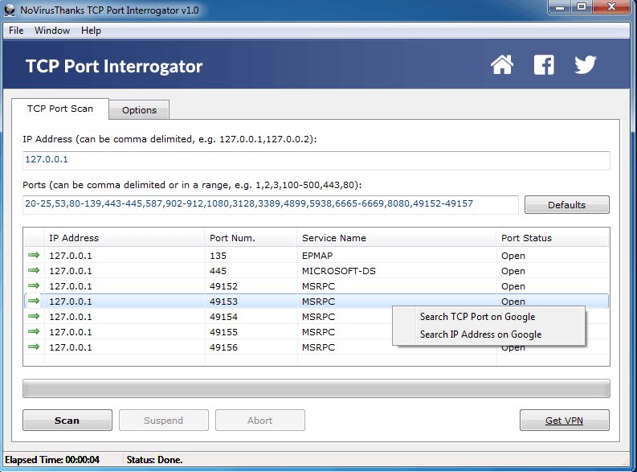Click the scan progress bar
Screen dimensions: 637x472
click(316, 388)
